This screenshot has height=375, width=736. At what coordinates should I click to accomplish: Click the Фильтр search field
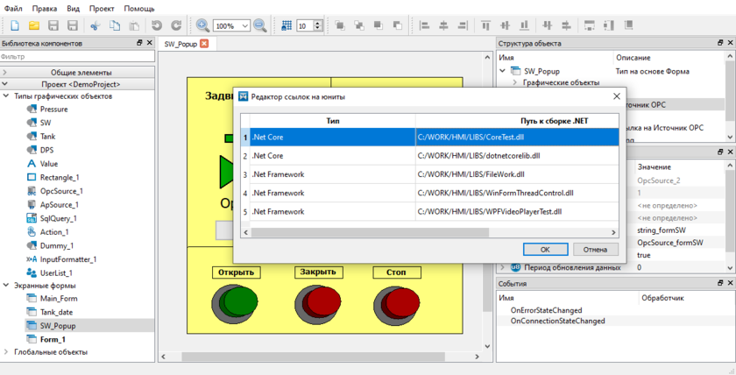click(x=77, y=56)
